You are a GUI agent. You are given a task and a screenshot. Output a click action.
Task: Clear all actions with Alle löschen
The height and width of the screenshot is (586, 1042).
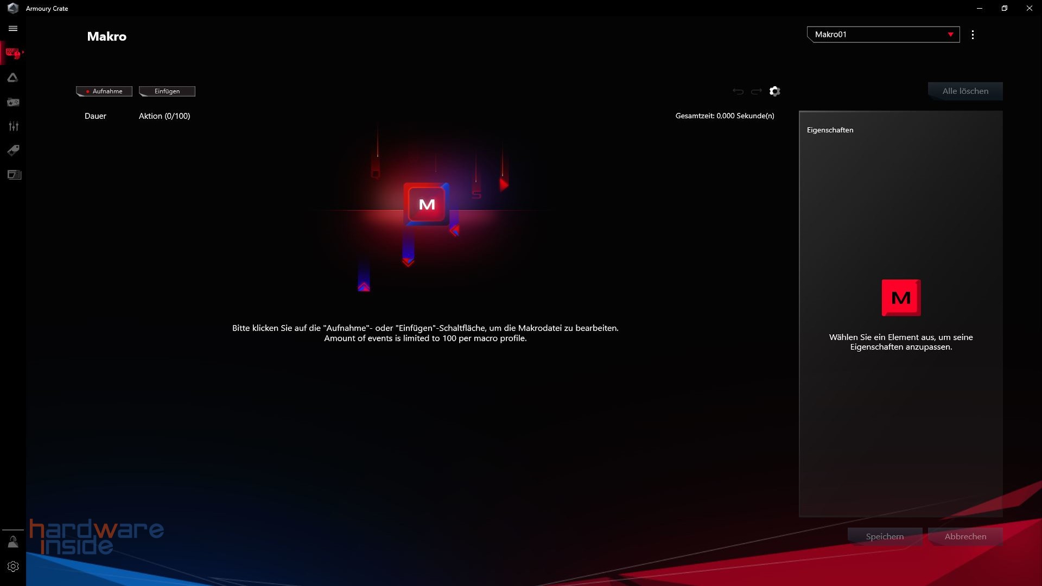pyautogui.click(x=965, y=91)
